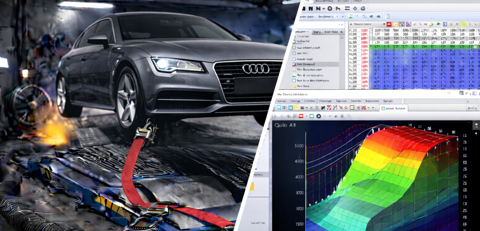
Task: Click the dark round icon beside green square
Action: click(319, 116)
